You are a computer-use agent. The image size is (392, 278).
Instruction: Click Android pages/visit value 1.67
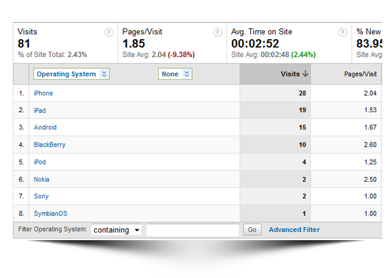pos(370,127)
